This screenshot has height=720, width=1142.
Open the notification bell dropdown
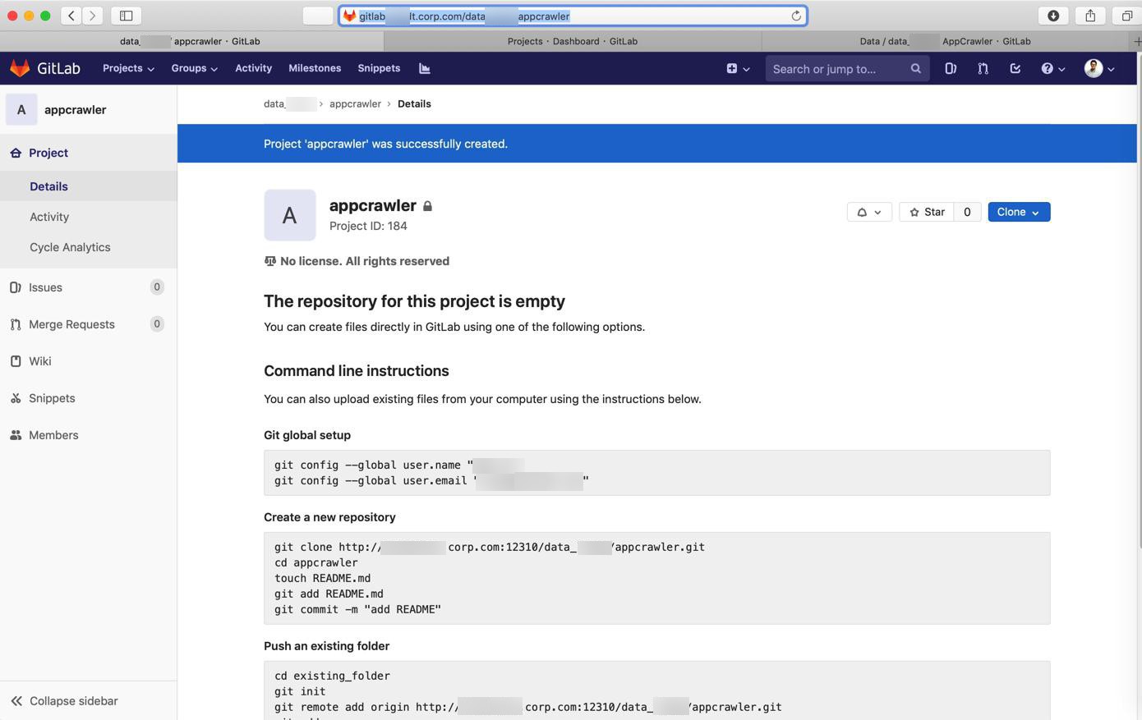coord(869,212)
